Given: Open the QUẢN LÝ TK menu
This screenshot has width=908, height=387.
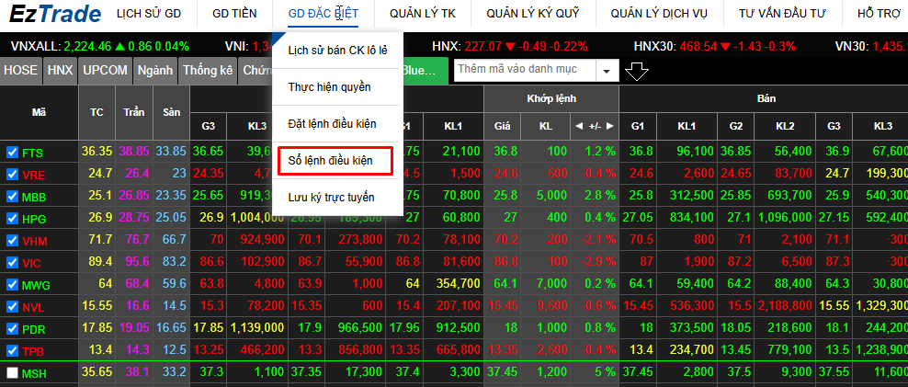Looking at the screenshot, I should [423, 14].
